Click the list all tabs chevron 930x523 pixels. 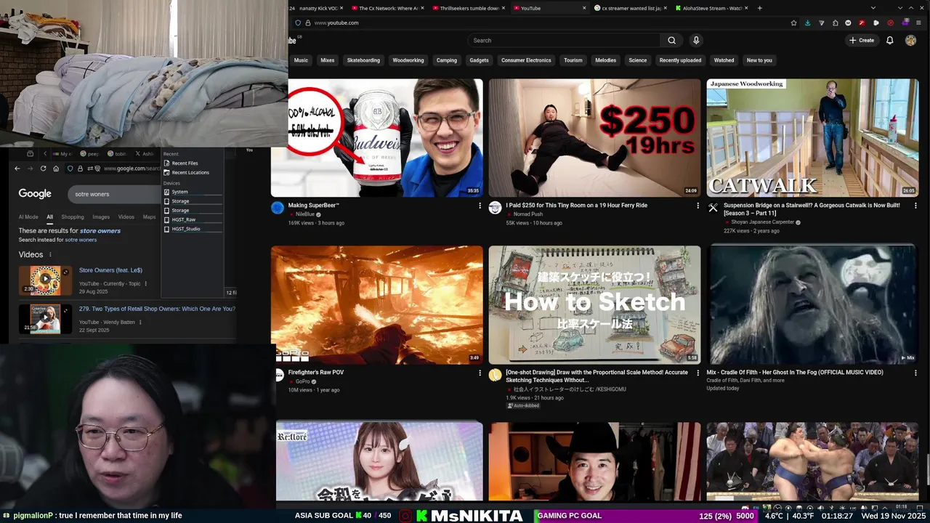(873, 8)
